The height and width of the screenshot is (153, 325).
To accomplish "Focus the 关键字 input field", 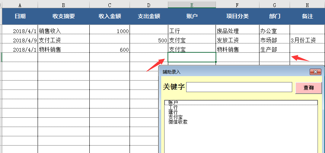I will coord(239,87).
